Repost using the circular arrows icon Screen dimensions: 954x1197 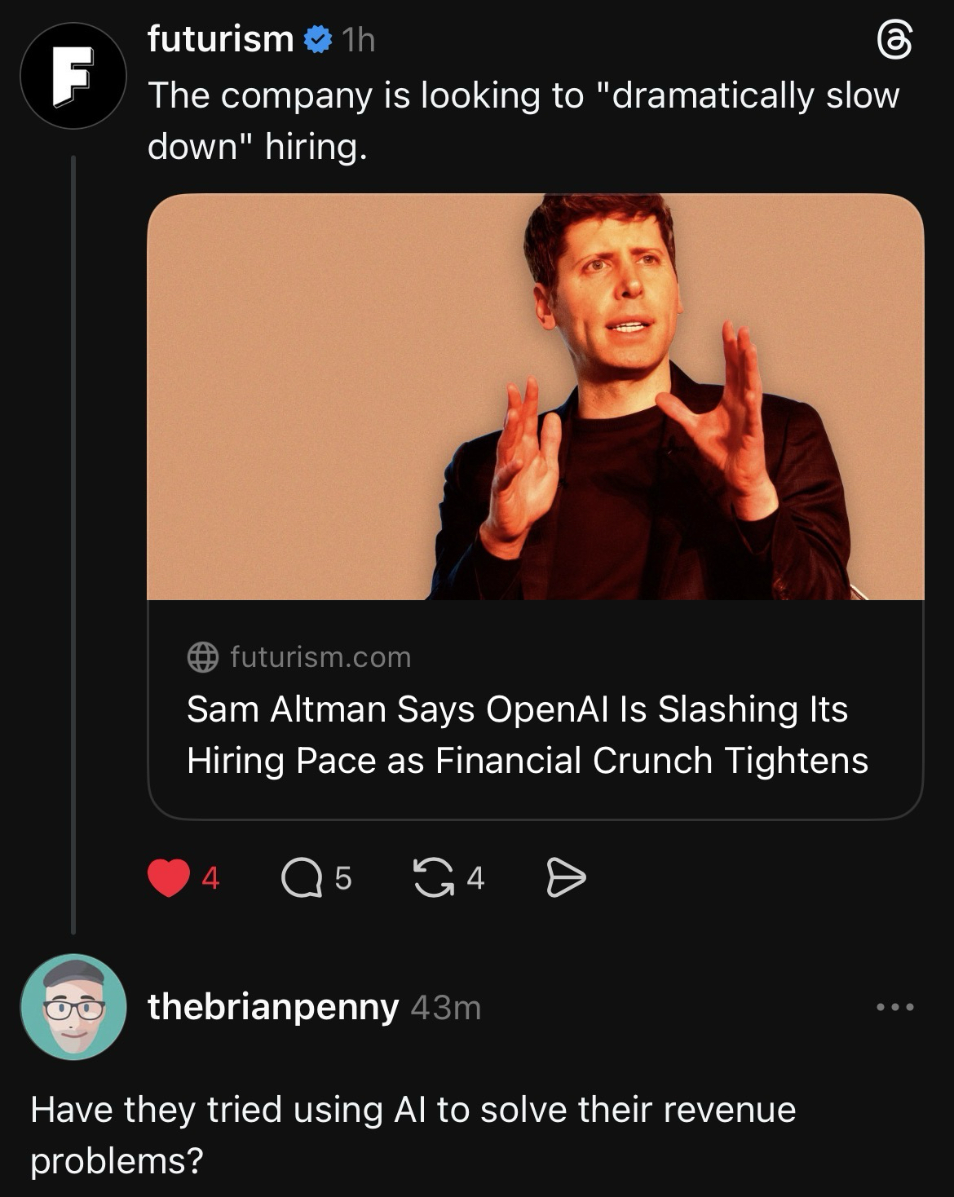coord(434,877)
